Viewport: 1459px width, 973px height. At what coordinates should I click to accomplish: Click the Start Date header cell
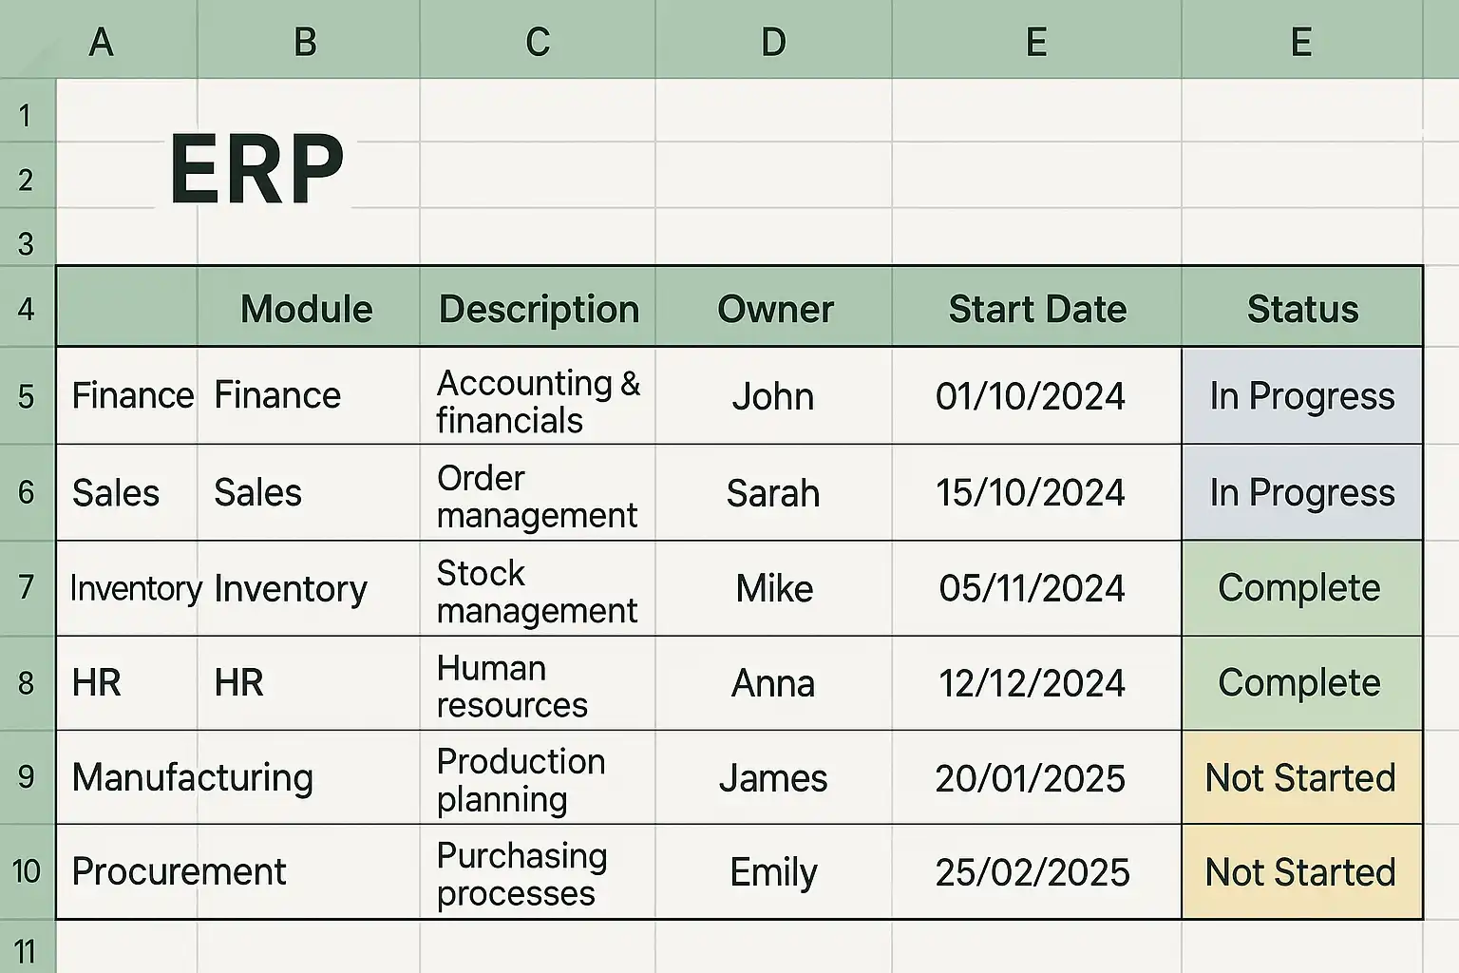point(1036,309)
